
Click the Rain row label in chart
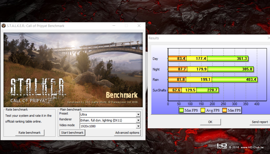pos(156,80)
